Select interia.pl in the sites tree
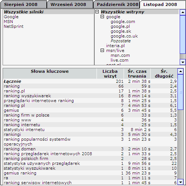The image size is (186, 186). pos(115,46)
